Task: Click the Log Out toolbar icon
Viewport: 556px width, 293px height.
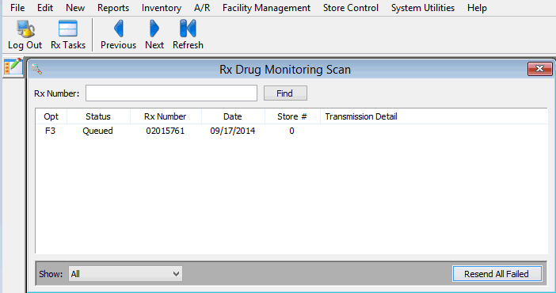Action: coord(25,35)
